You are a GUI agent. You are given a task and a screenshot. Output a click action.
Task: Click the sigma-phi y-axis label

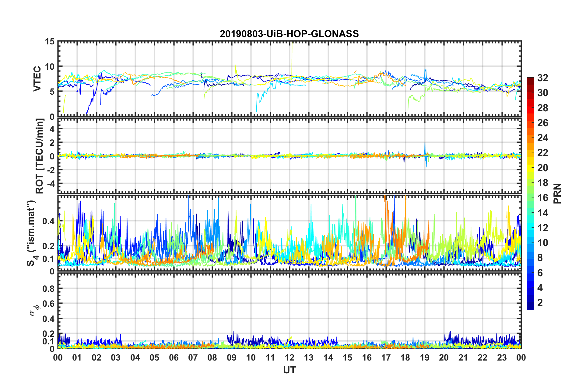[34, 310]
